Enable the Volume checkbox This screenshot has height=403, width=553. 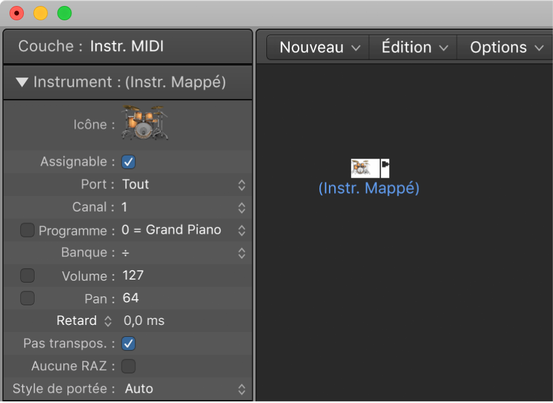pos(27,275)
